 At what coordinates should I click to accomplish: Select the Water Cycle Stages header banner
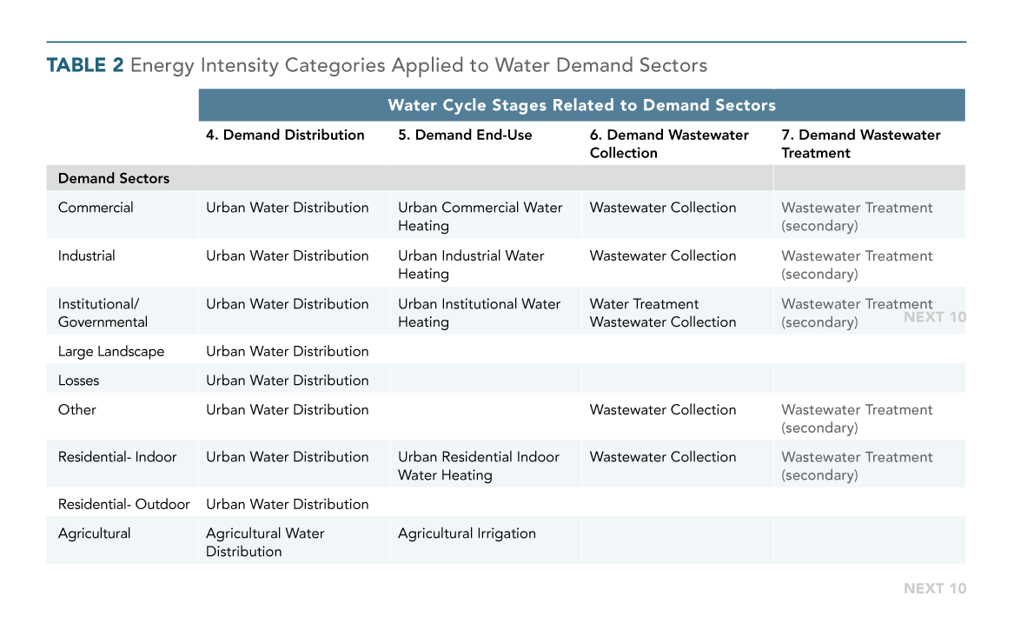(581, 105)
